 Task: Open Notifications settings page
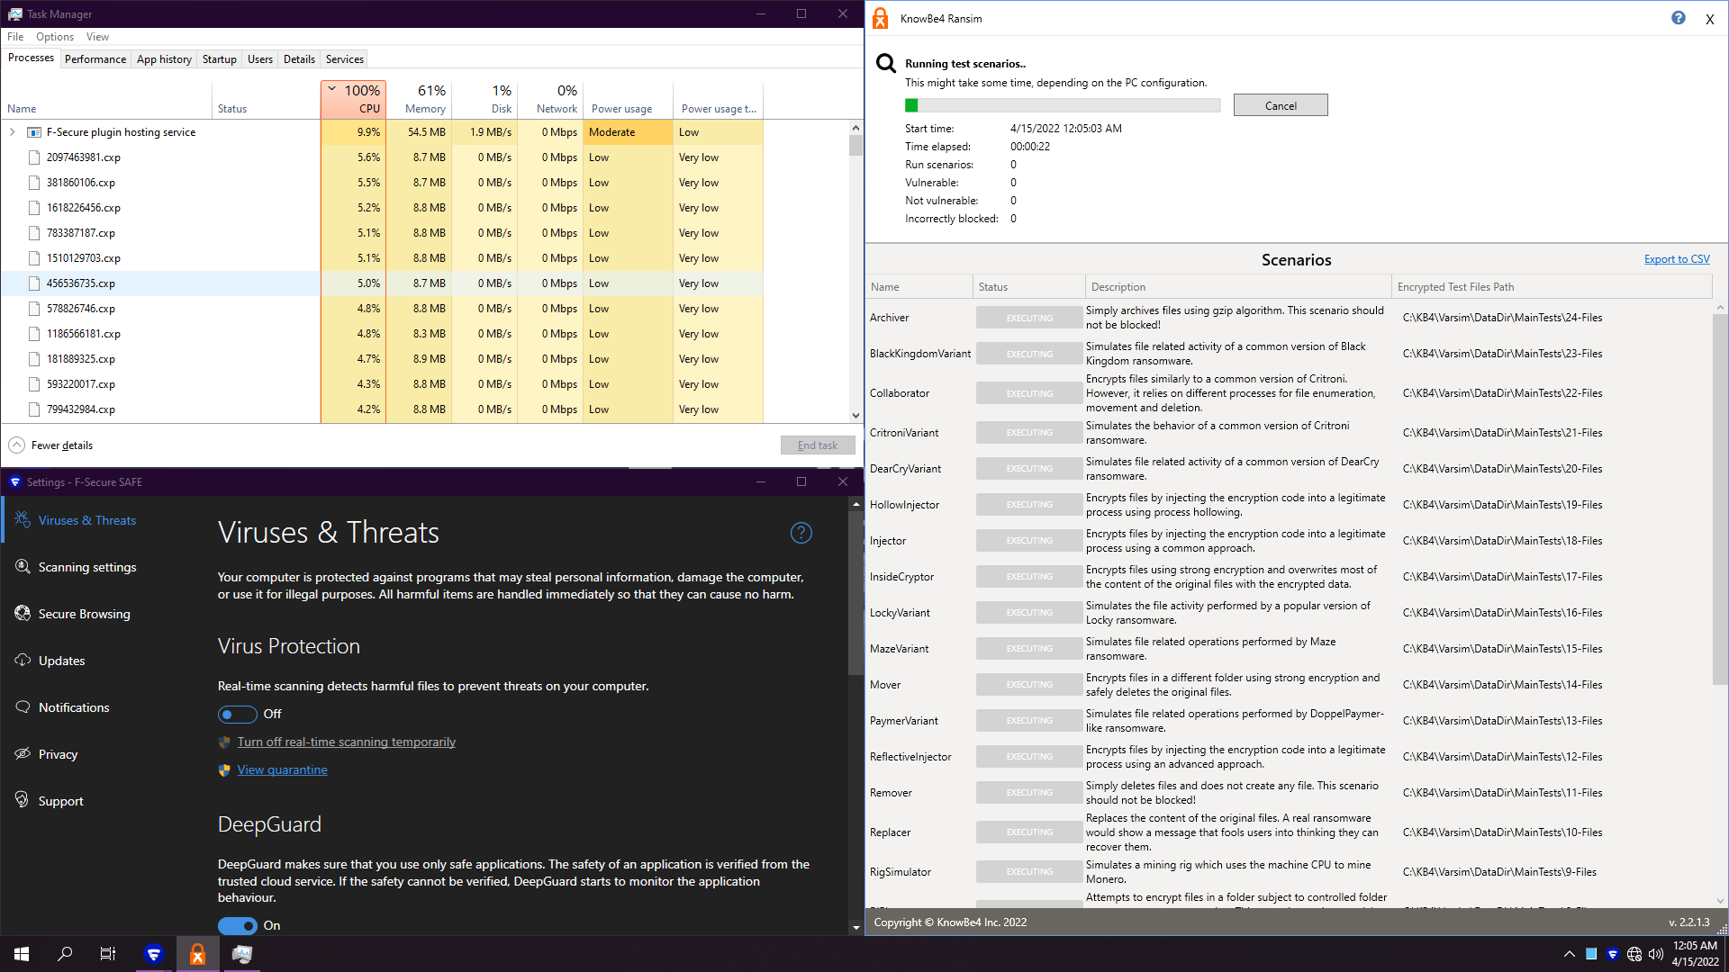pyautogui.click(x=74, y=707)
